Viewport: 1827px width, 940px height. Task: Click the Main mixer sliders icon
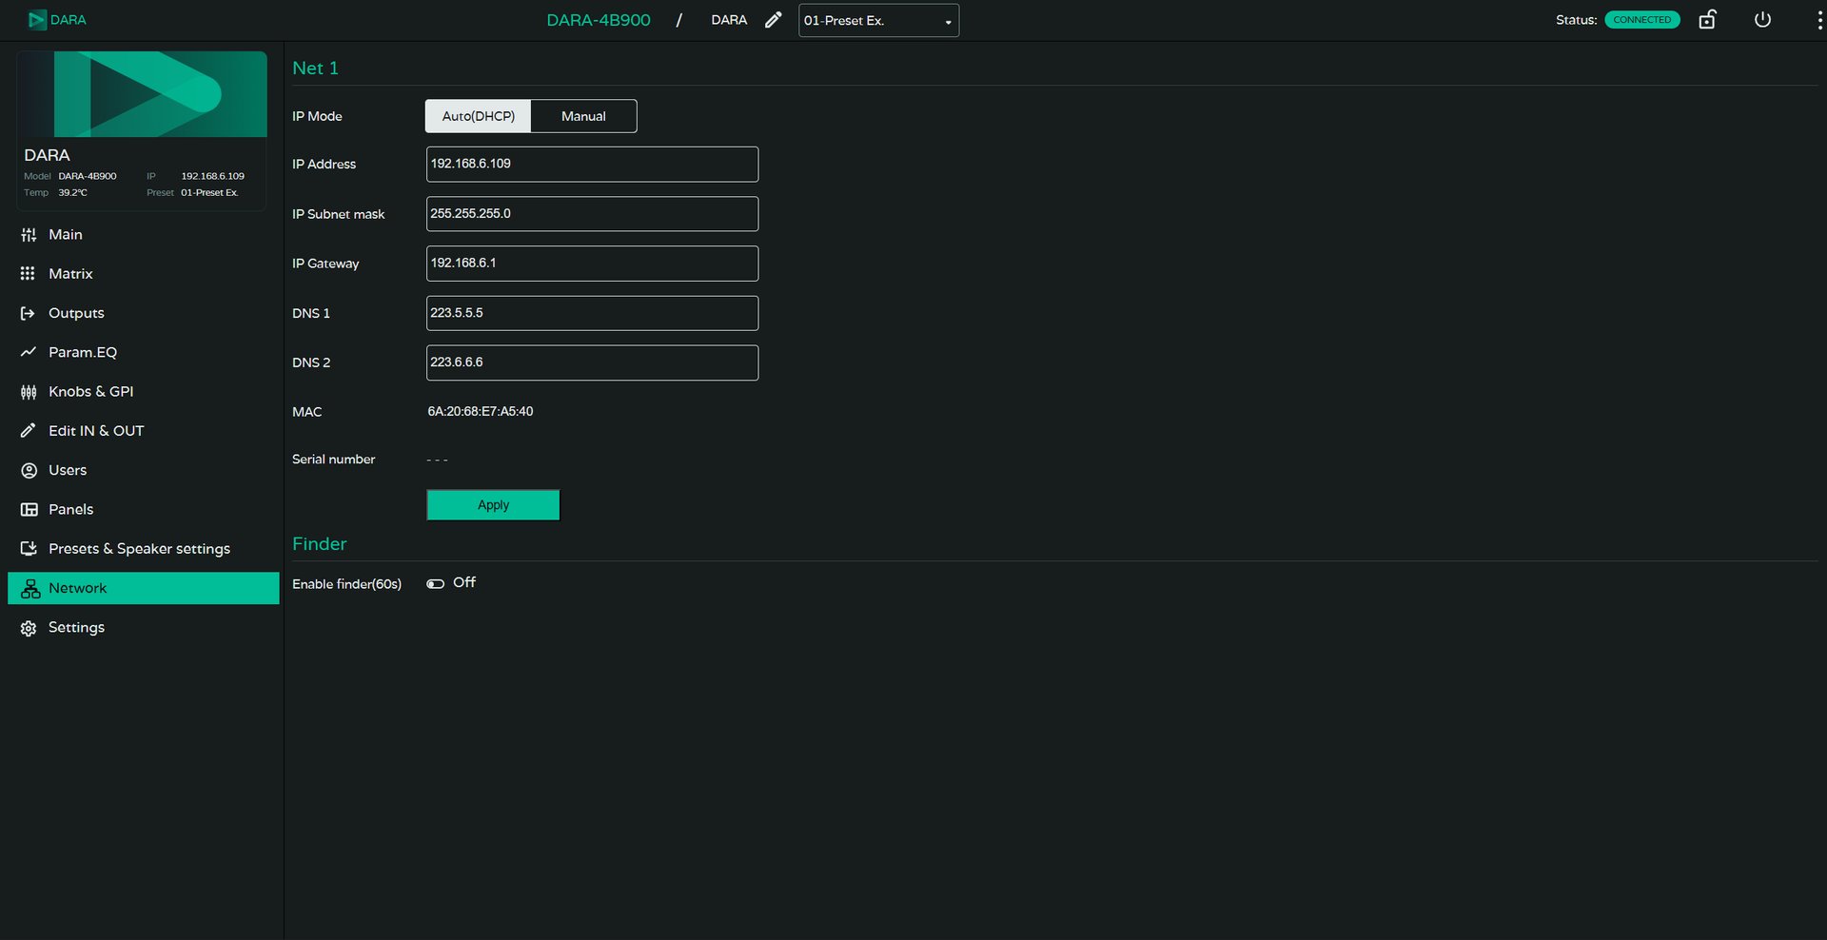coord(29,235)
